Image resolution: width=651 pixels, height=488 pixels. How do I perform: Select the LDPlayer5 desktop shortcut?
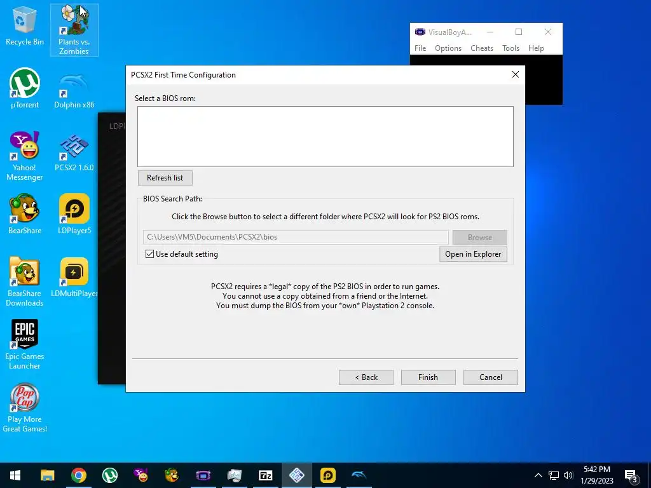[x=74, y=215]
